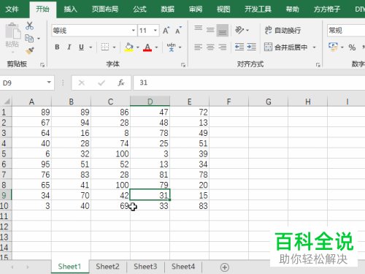This screenshot has height=274, width=365.
Task: Click the select all corner triangle
Action: (7, 102)
